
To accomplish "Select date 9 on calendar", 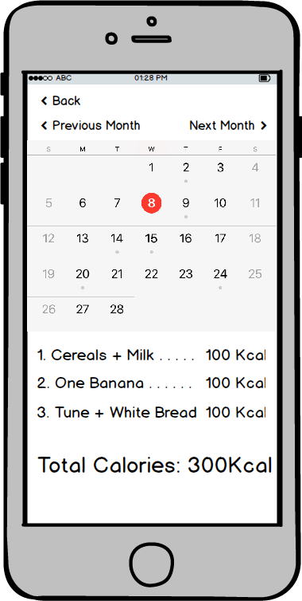I will point(186,202).
